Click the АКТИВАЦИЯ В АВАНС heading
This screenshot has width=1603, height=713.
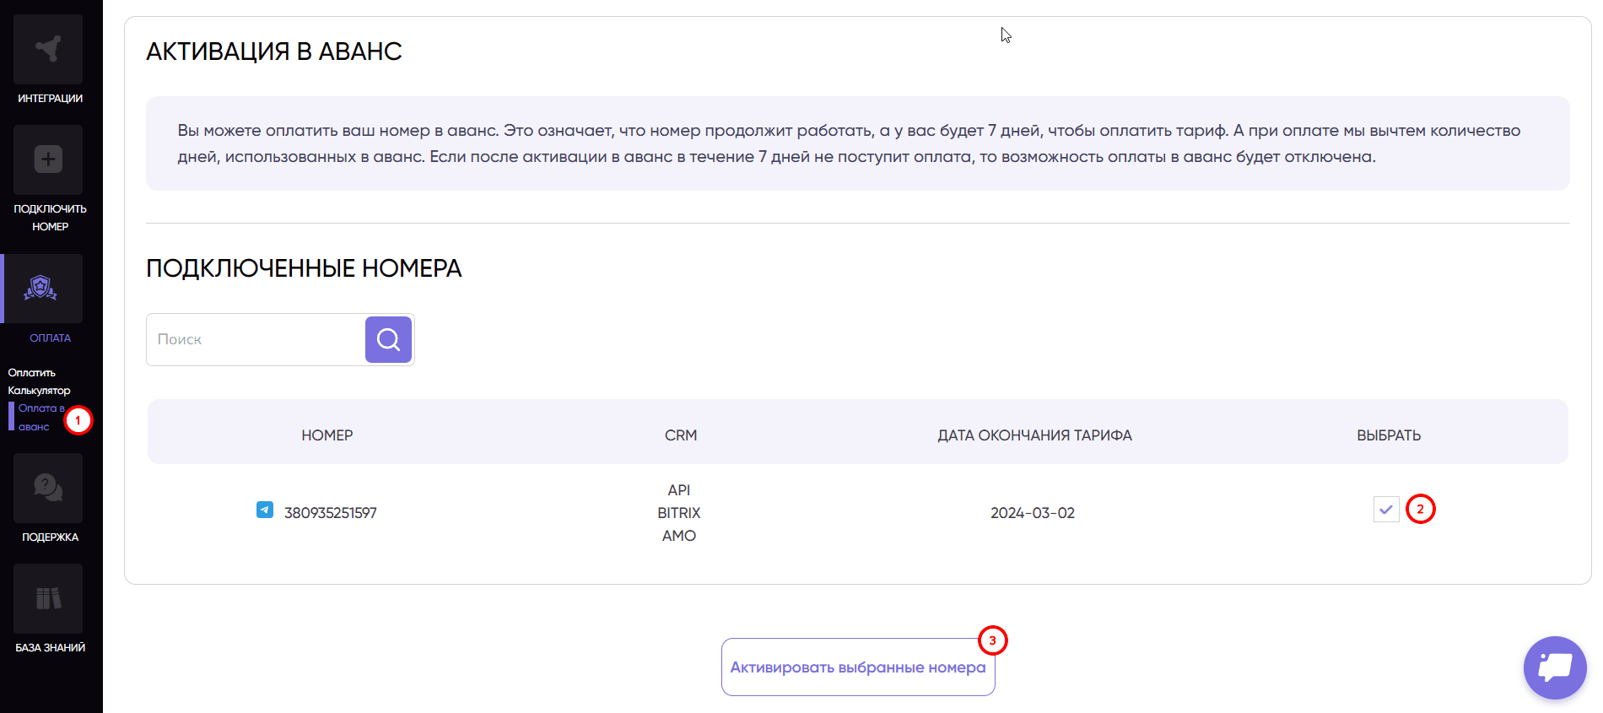pos(274,51)
